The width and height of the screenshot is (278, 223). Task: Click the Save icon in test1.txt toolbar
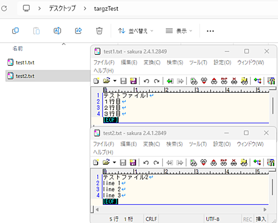pos(123,81)
